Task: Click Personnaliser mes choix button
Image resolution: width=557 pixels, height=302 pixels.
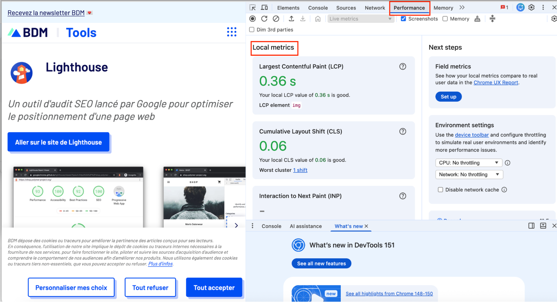Action: tap(71, 288)
